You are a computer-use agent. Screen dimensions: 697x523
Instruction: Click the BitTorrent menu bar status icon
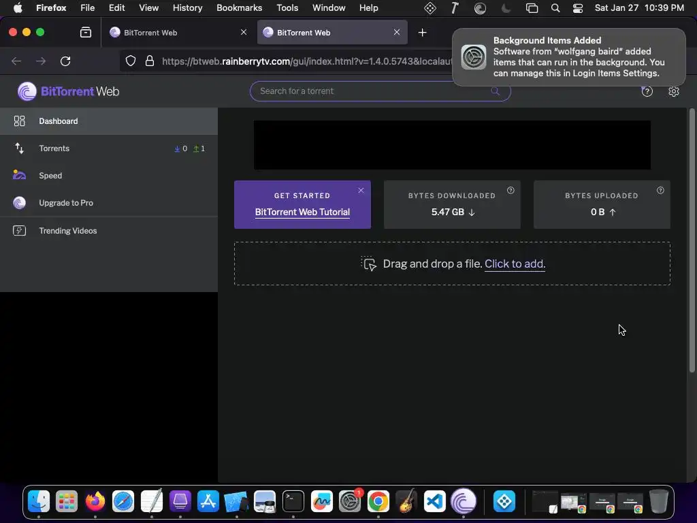coord(480,8)
